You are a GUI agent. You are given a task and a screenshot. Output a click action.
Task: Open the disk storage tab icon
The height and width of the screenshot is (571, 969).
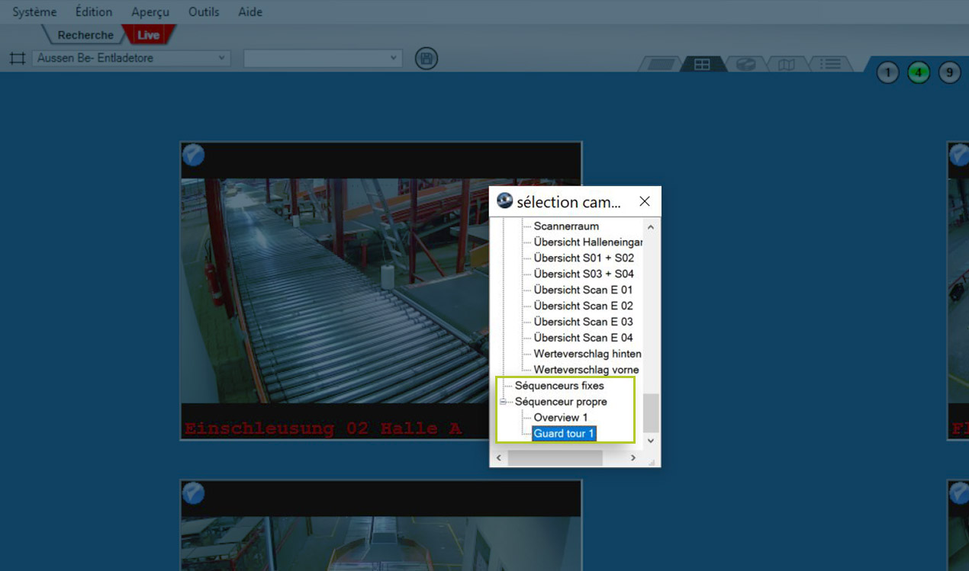[745, 65]
